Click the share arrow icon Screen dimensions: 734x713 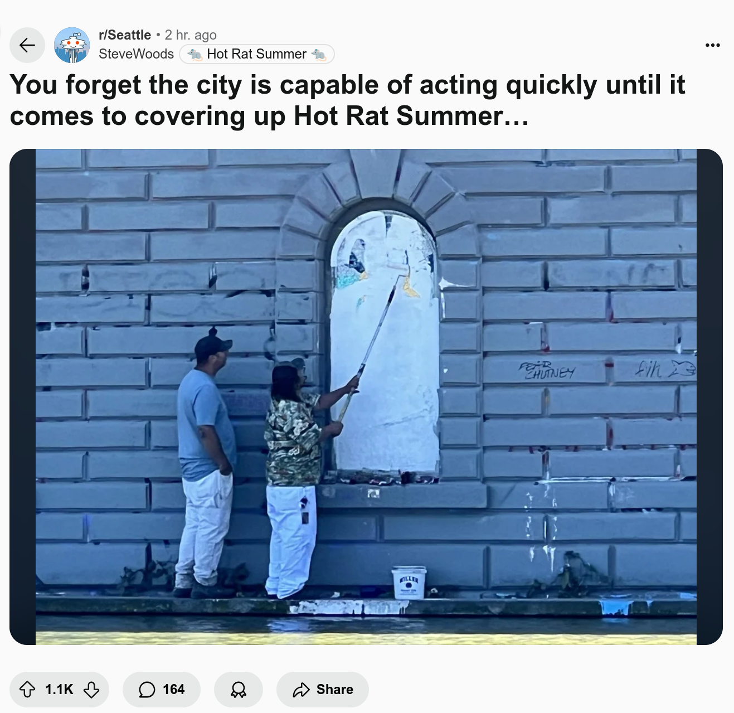[301, 690]
